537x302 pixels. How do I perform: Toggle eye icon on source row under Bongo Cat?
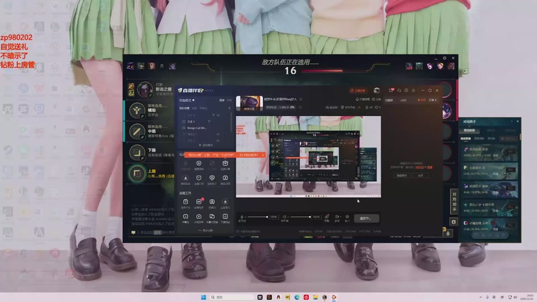(217, 135)
